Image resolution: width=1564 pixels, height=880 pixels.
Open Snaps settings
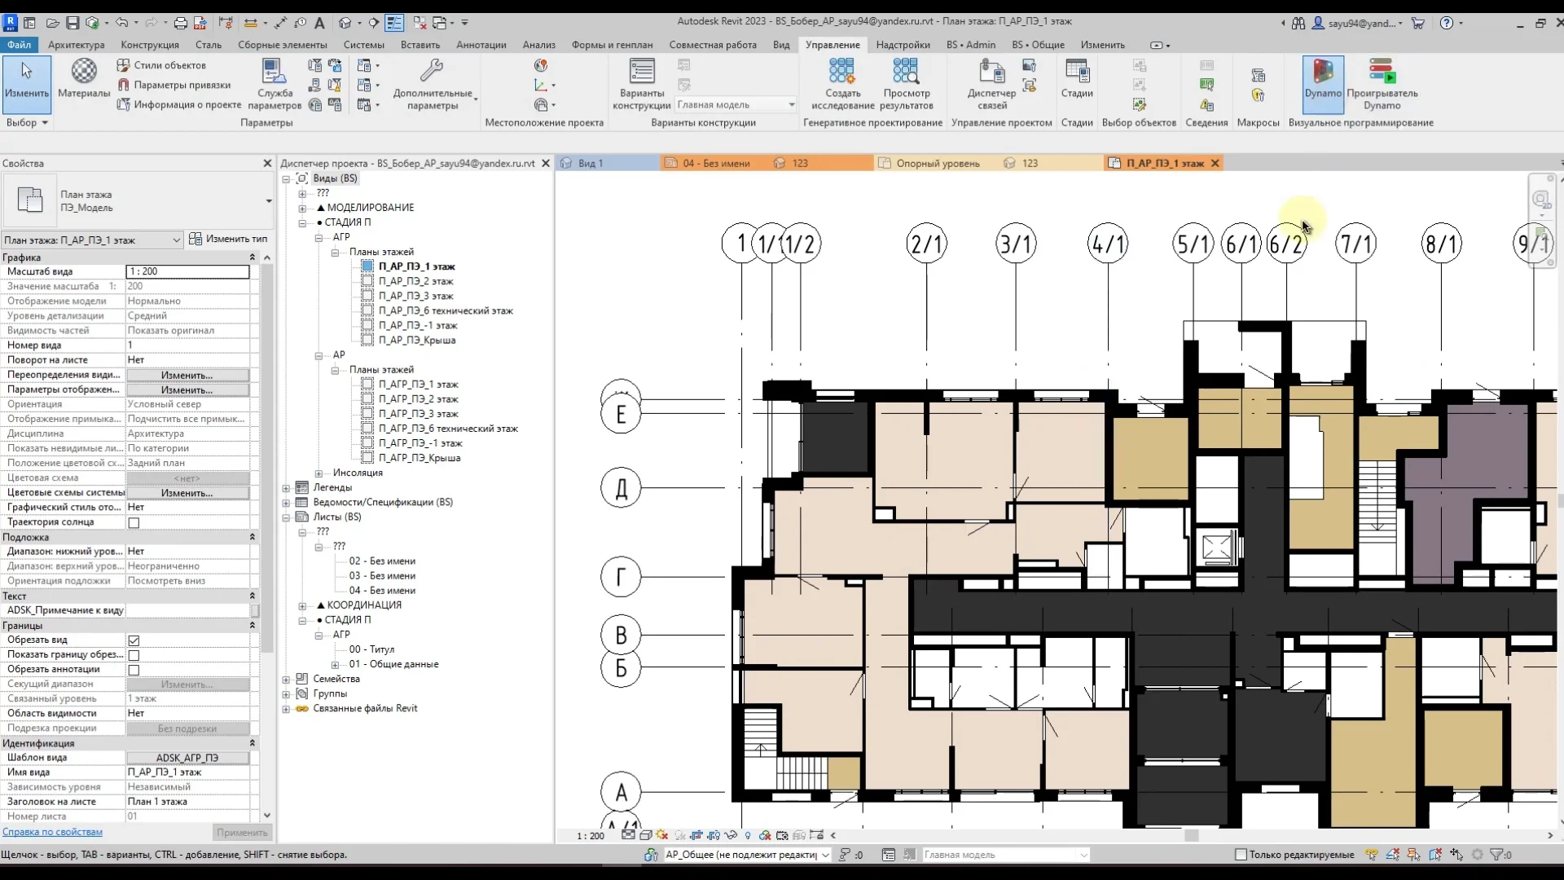174,85
